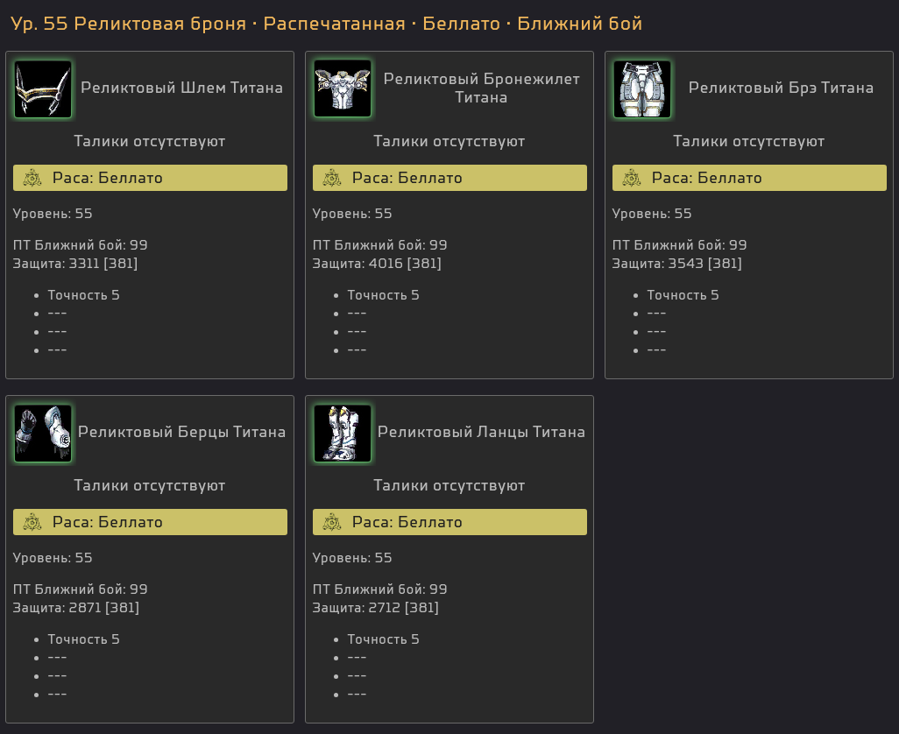Select the title Реликтовый Брэ Титана
The height and width of the screenshot is (734, 899).
[x=781, y=88]
